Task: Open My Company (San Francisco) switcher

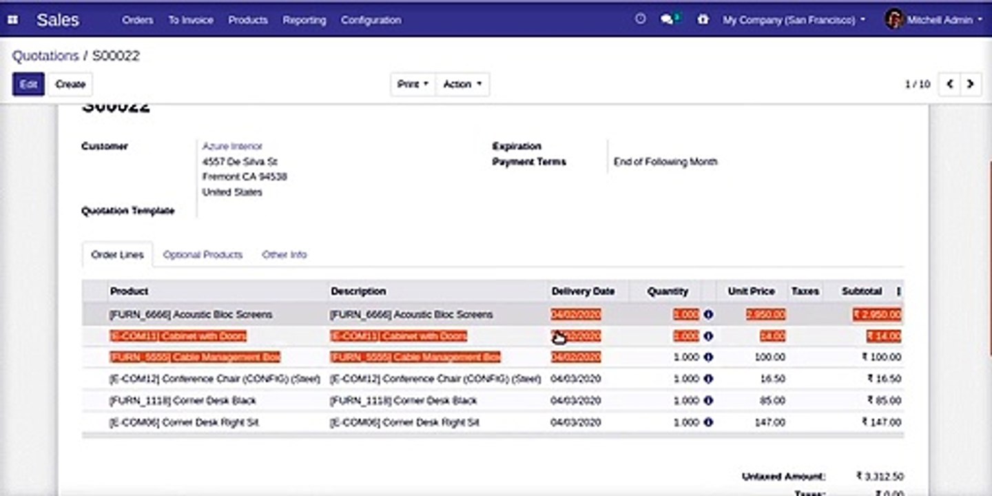Action: click(794, 20)
